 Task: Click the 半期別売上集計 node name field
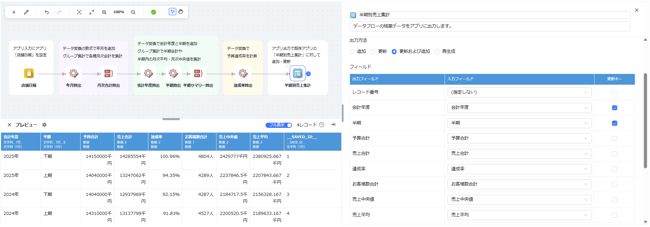[x=494, y=15]
